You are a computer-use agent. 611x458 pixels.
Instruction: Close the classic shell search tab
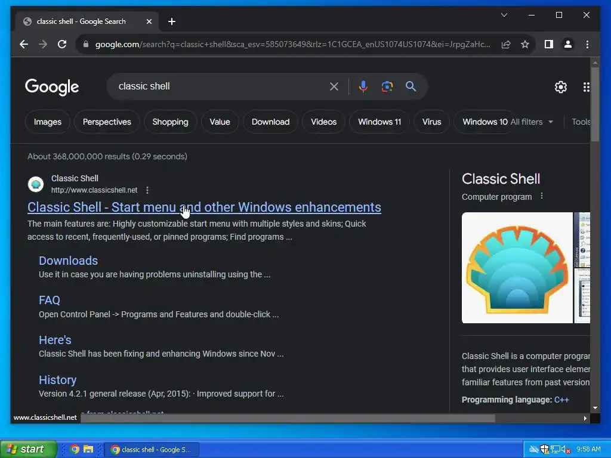click(149, 21)
